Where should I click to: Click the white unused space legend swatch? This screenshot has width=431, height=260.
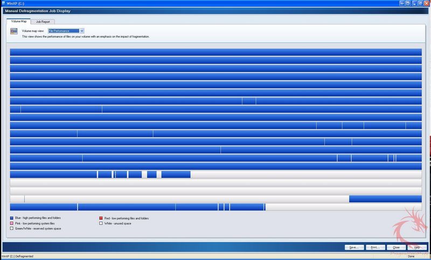coord(101,223)
